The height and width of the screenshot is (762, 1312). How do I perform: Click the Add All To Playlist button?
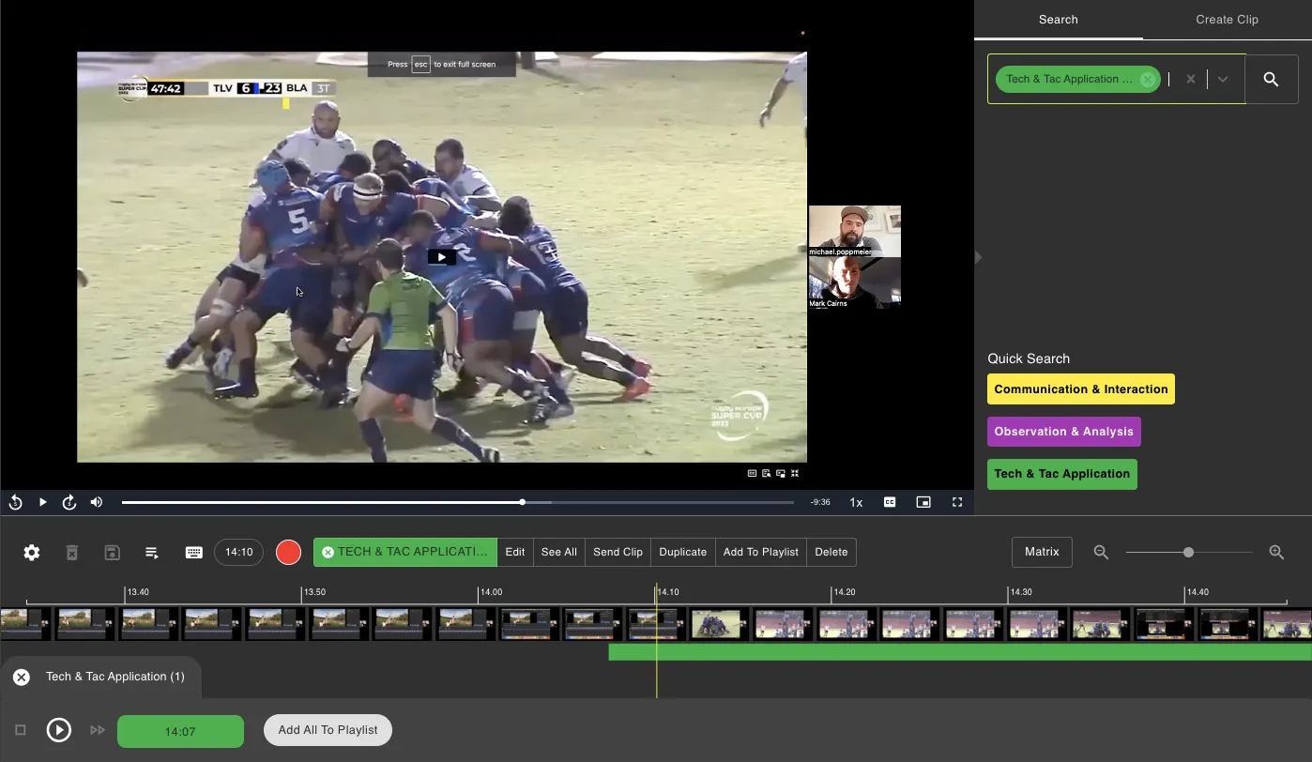328,730
